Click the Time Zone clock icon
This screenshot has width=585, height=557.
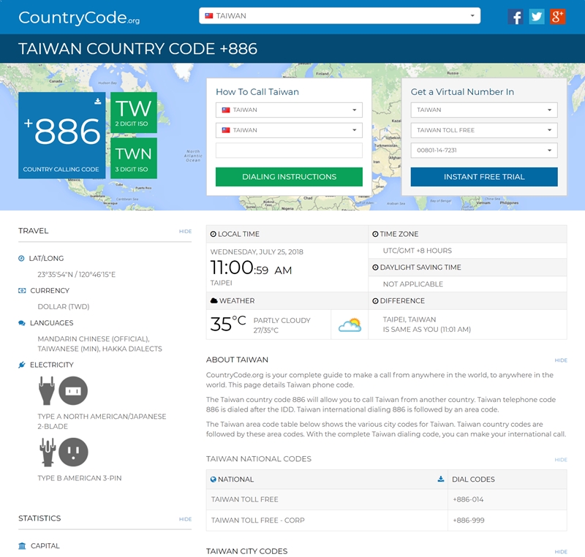tap(375, 234)
